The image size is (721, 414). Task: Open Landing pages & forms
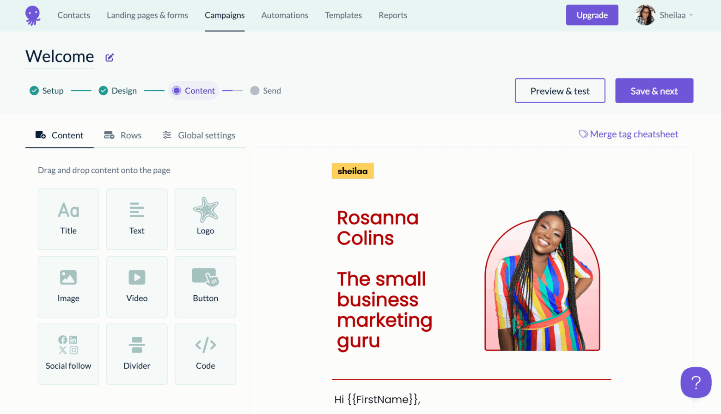[147, 15]
